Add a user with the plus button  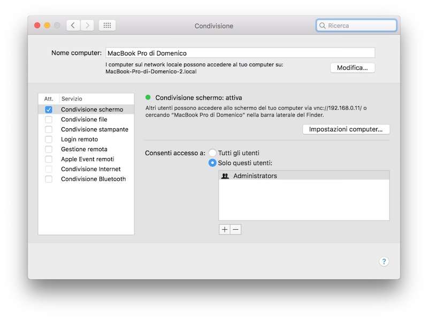pyautogui.click(x=224, y=230)
